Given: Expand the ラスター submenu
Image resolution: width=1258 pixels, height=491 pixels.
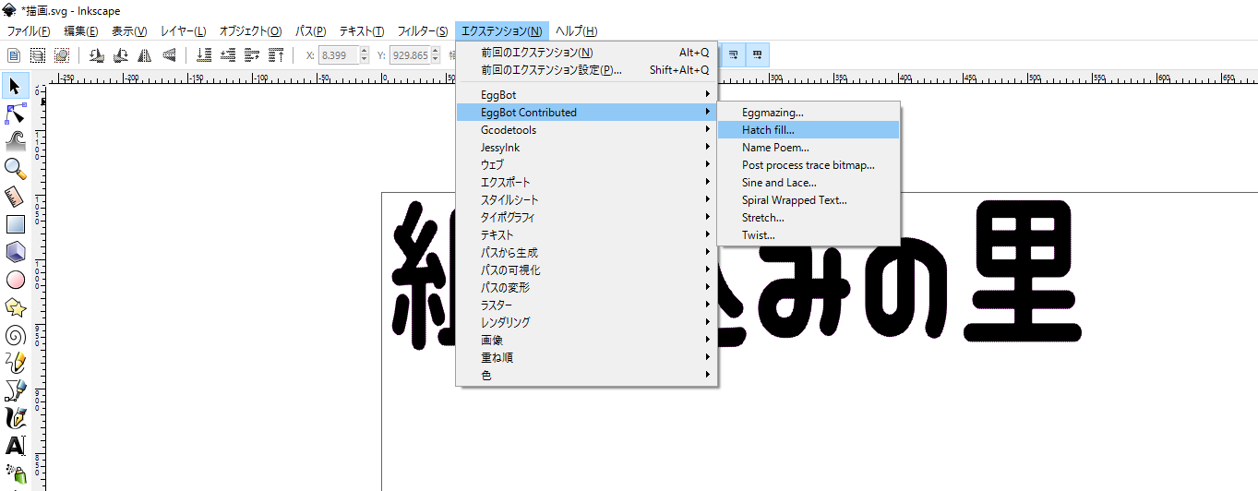Looking at the screenshot, I should tap(586, 305).
